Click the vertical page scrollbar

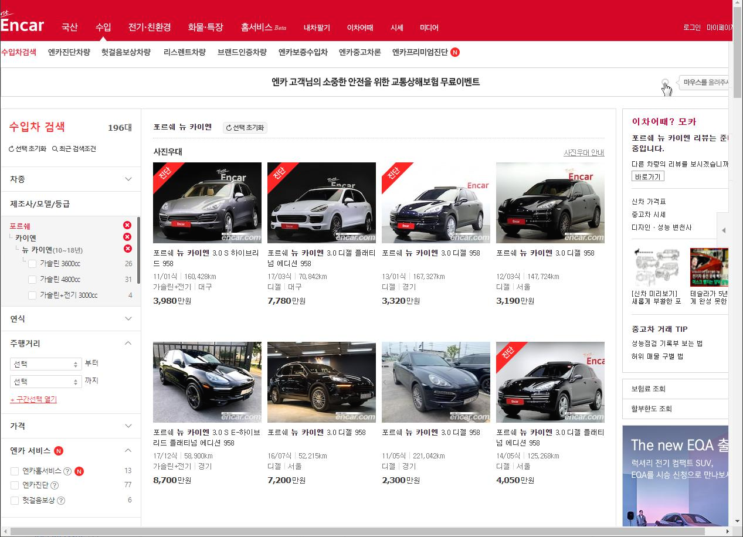[737, 53]
